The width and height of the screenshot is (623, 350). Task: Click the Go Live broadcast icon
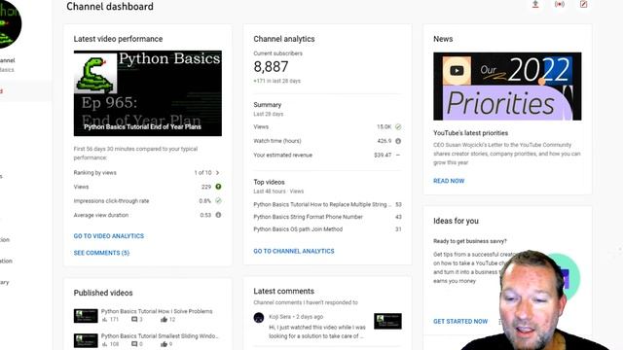pos(560,4)
